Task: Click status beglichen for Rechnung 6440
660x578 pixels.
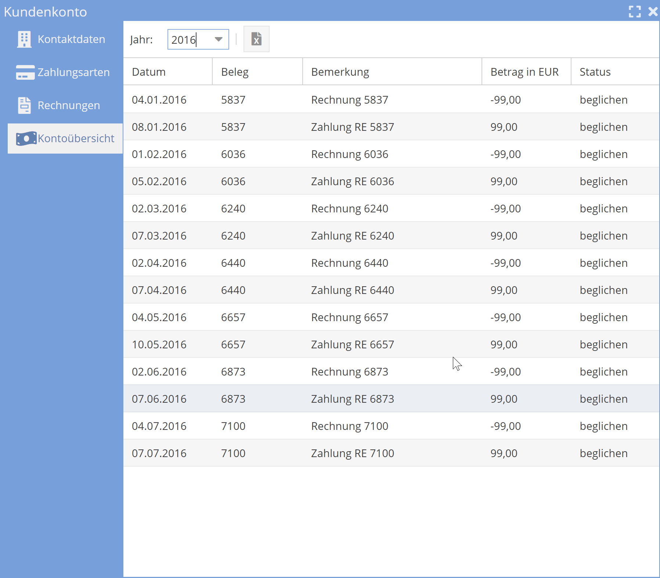Action: pos(603,263)
